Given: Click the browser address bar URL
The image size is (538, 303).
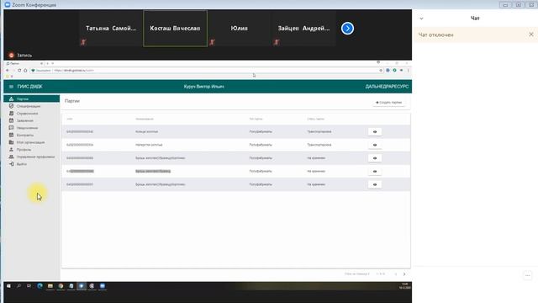Looking at the screenshot, I should tap(74, 71).
